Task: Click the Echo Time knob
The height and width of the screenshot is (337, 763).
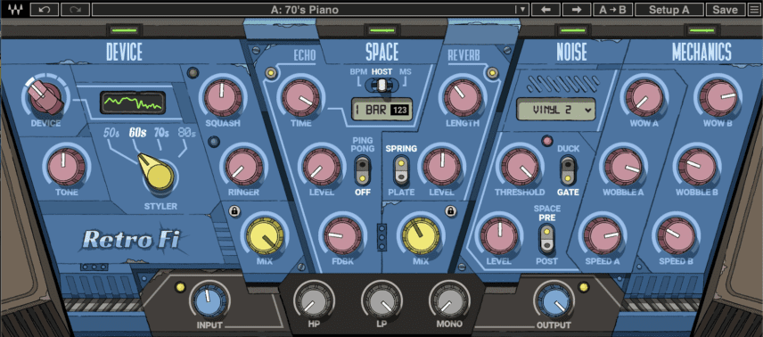Action: point(300,97)
